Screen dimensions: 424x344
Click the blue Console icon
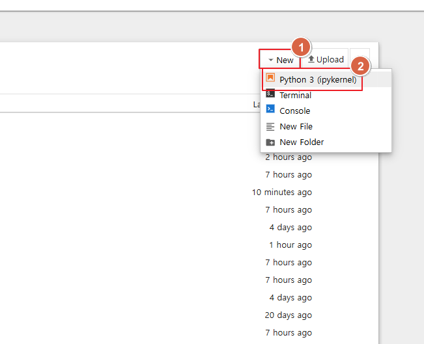tap(270, 109)
